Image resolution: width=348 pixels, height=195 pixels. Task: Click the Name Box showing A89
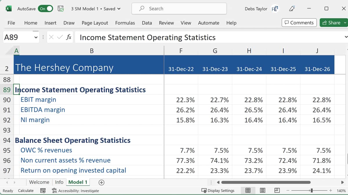[17, 37]
